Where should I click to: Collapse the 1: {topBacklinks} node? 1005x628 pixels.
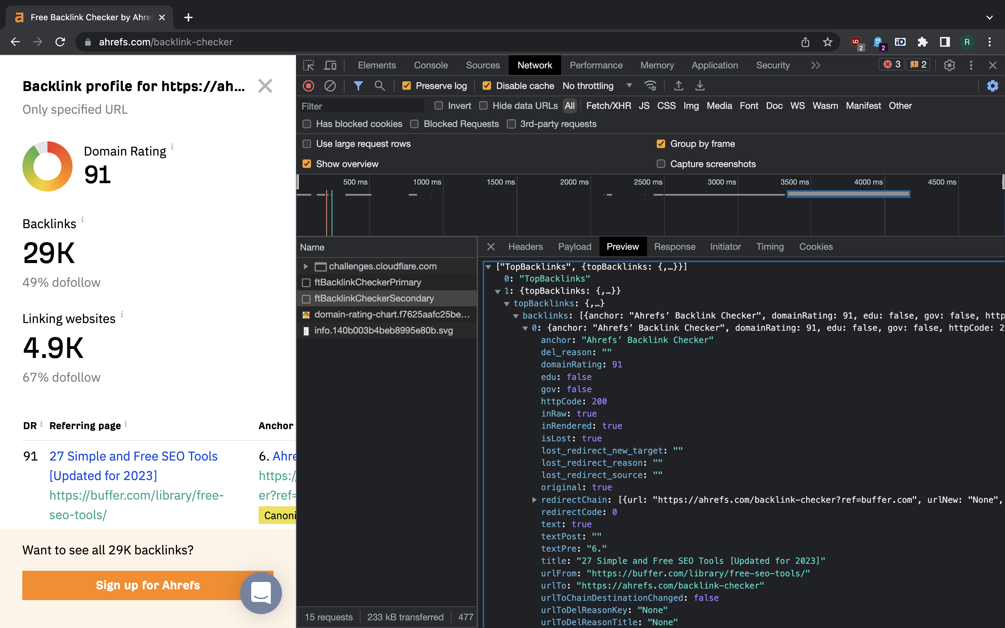point(498,291)
